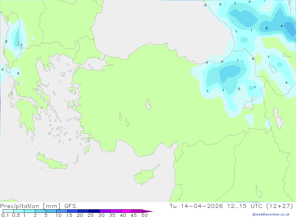296x217 pixels.
Task: Click the '40' legend scale label
Action: tap(123, 215)
